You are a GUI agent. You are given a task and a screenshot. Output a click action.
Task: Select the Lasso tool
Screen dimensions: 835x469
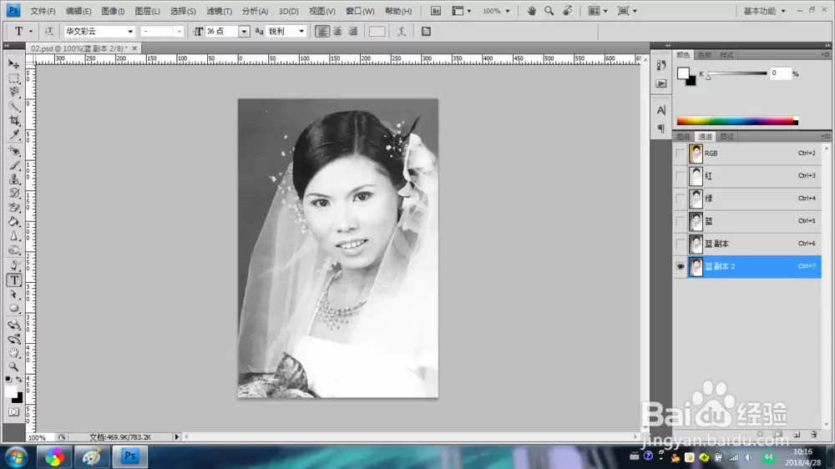(14, 92)
